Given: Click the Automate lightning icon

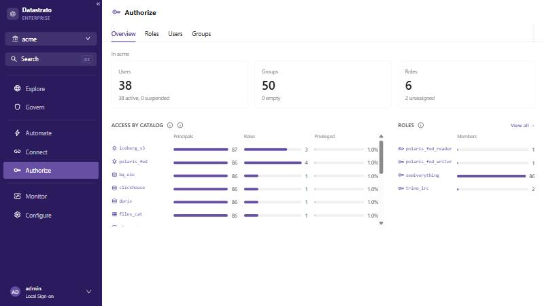Looking at the screenshot, I should [18, 133].
